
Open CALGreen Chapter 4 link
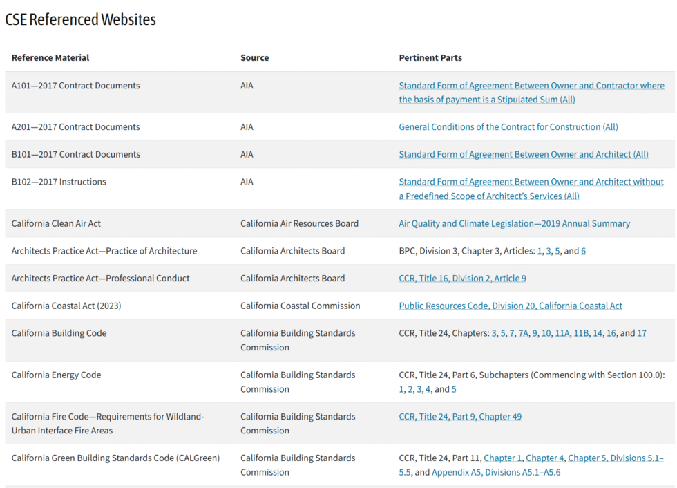pos(545,458)
